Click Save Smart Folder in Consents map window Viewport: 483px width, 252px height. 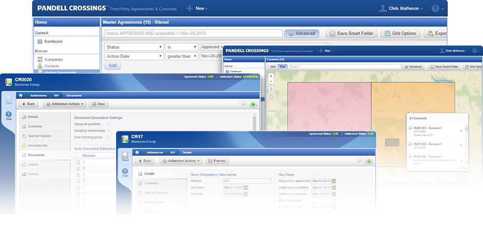tap(445, 66)
